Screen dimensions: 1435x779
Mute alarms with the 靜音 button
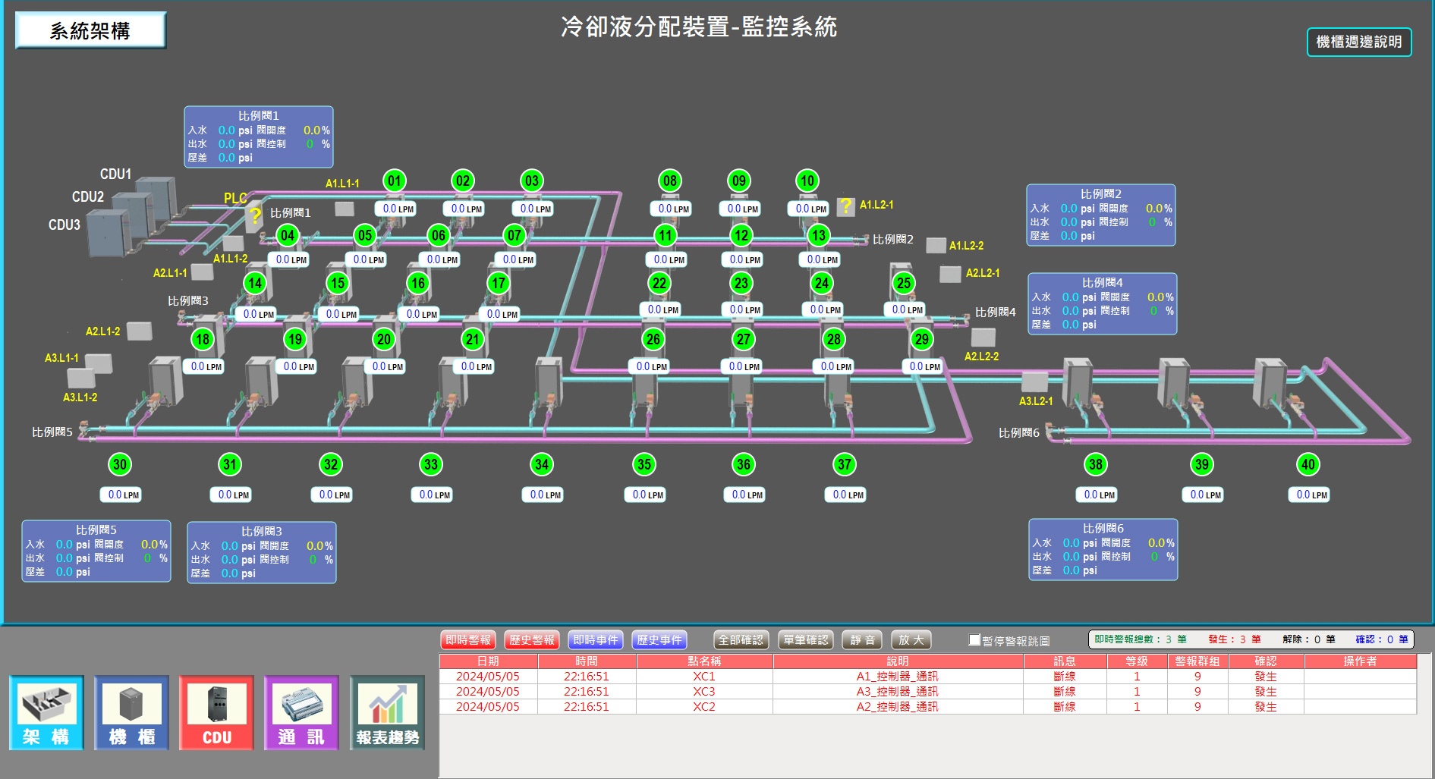click(863, 640)
